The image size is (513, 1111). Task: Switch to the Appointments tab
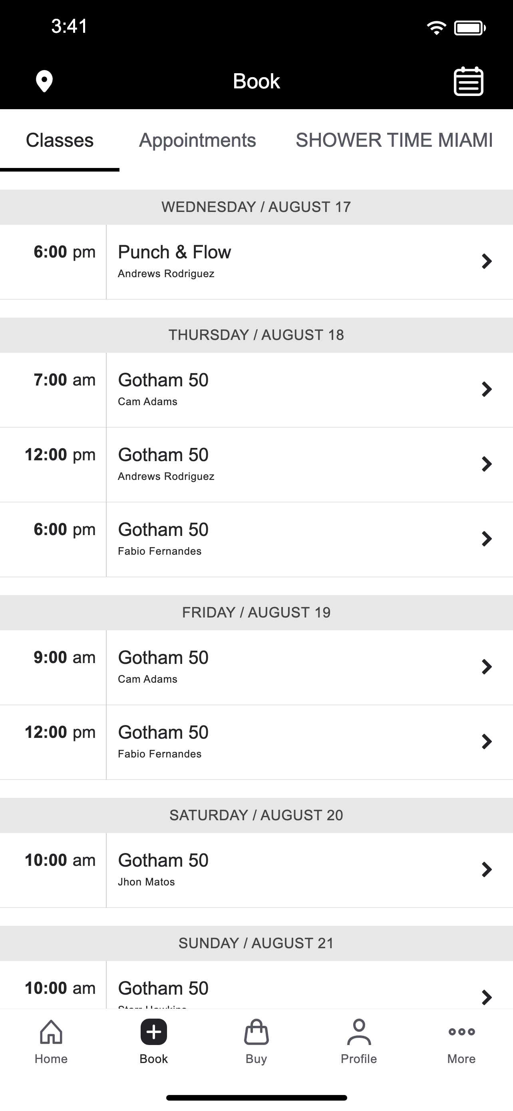click(197, 141)
